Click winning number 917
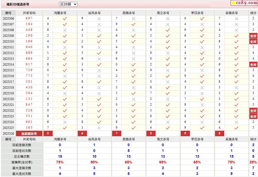This screenshot has height=177, width=258. coord(29,64)
